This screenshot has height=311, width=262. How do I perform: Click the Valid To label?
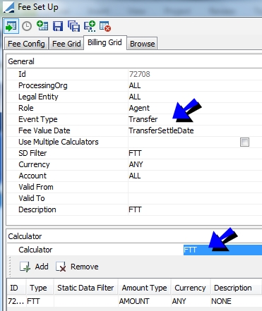(32, 198)
